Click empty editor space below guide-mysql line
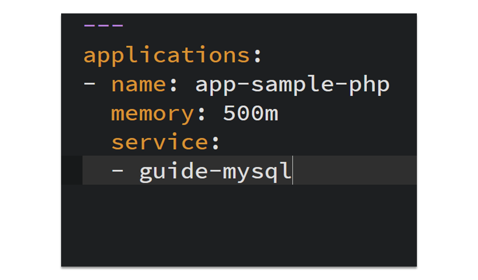Image resolution: width=478 pixels, height=280 pixels. tap(239, 225)
